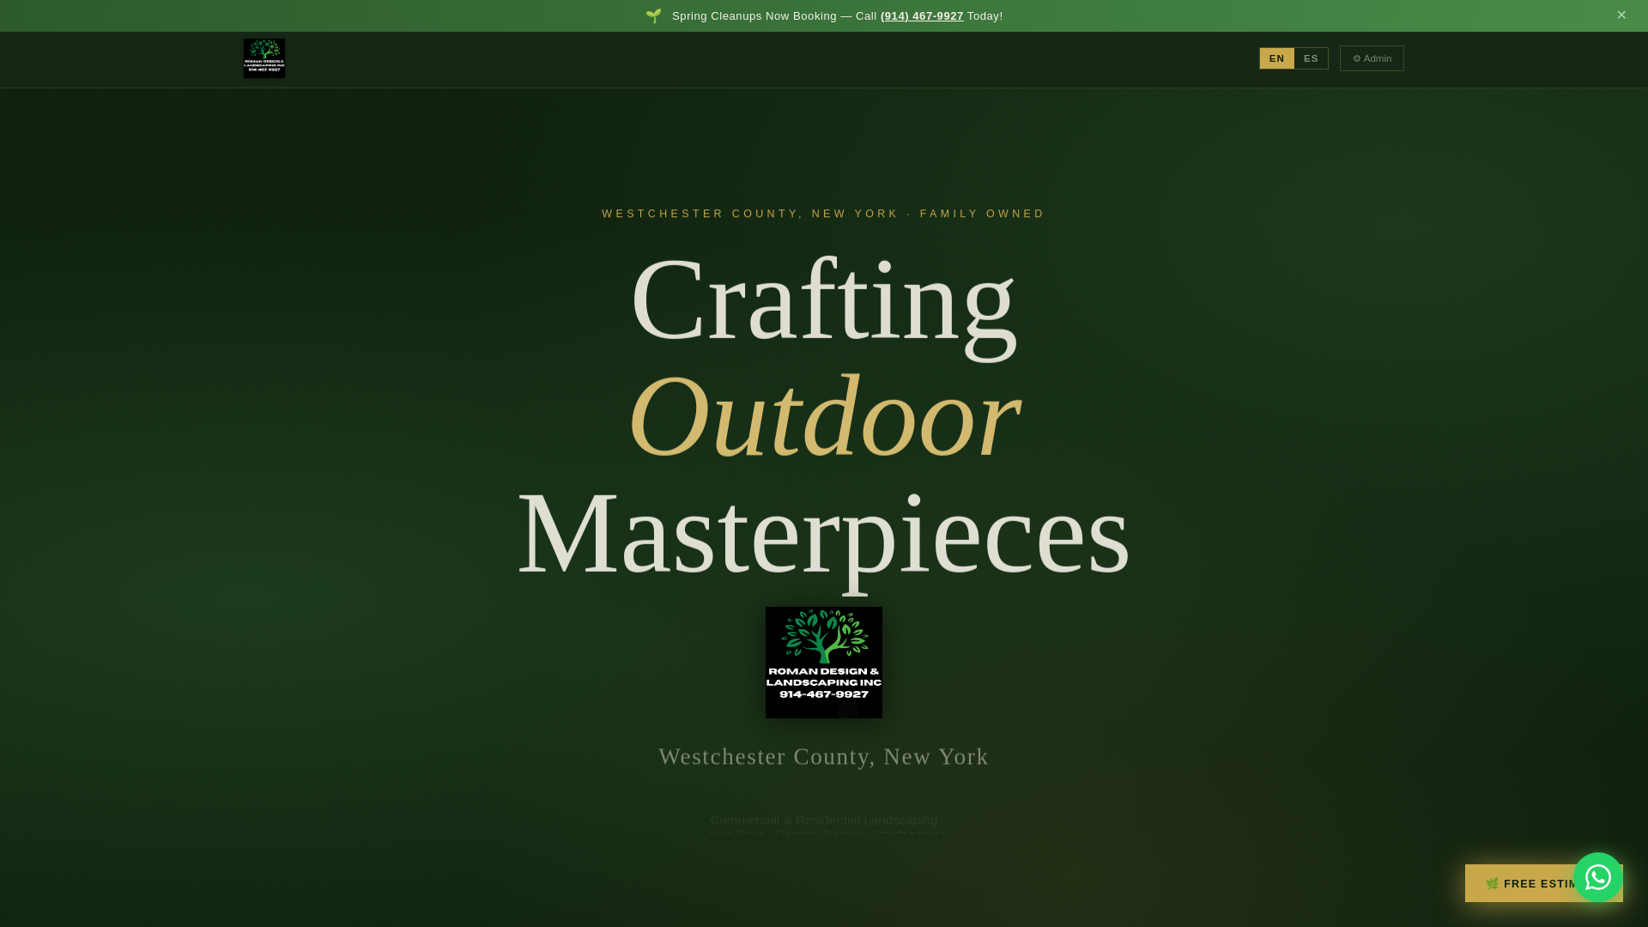The width and height of the screenshot is (1648, 927).
Task: Click the "Westchester County, New York" subtitle text
Action: coord(824,756)
